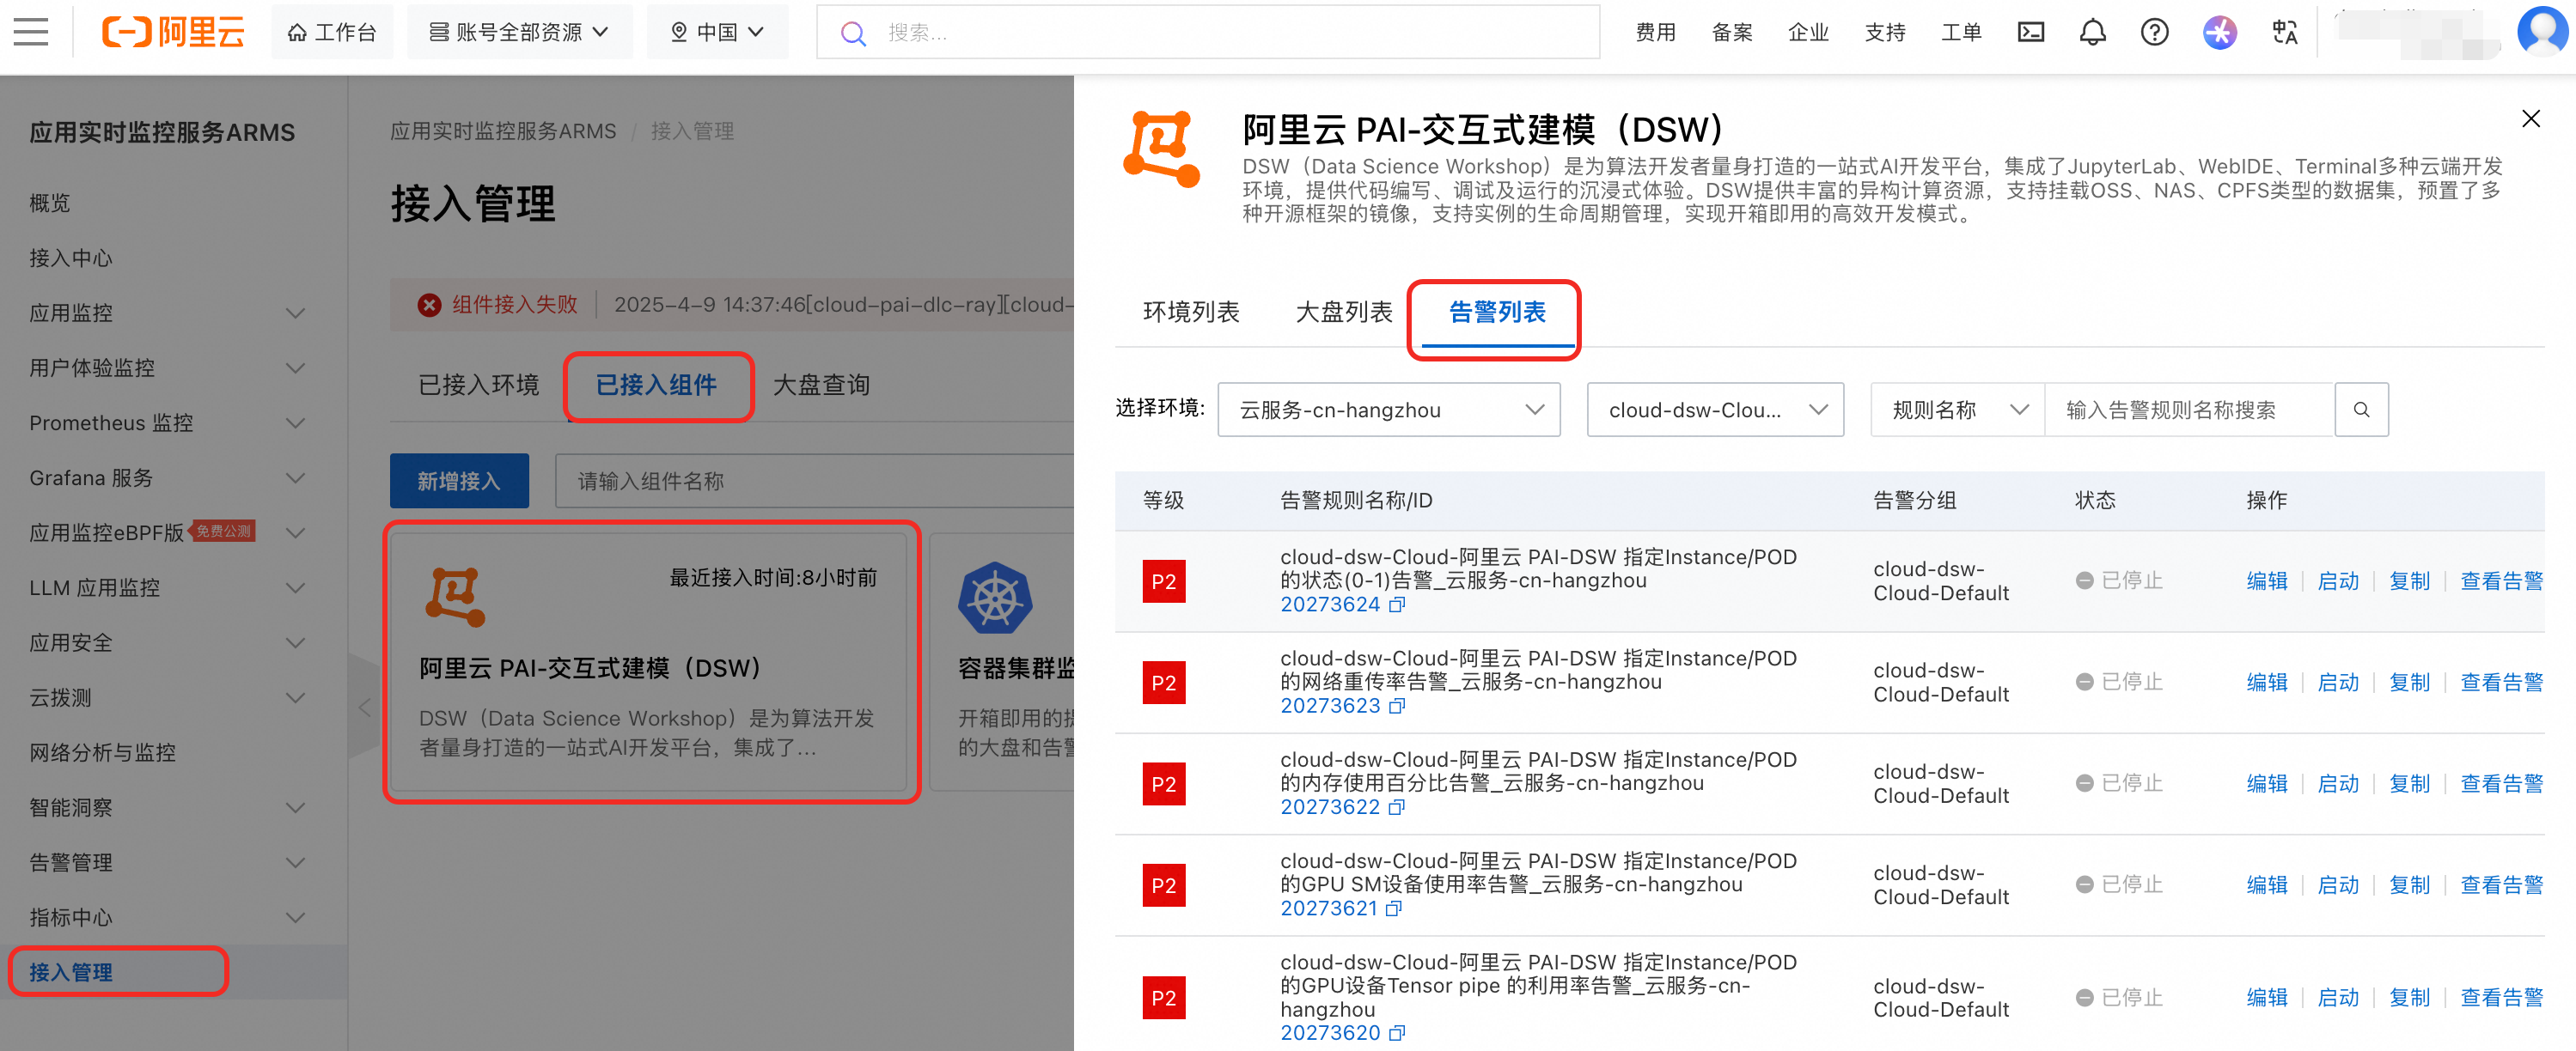Open the Cloud Shell terminal icon

coord(2030,32)
